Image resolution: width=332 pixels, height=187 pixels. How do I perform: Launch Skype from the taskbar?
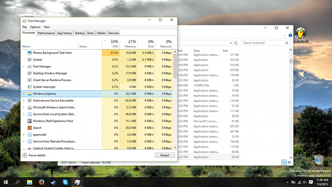tap(65, 182)
